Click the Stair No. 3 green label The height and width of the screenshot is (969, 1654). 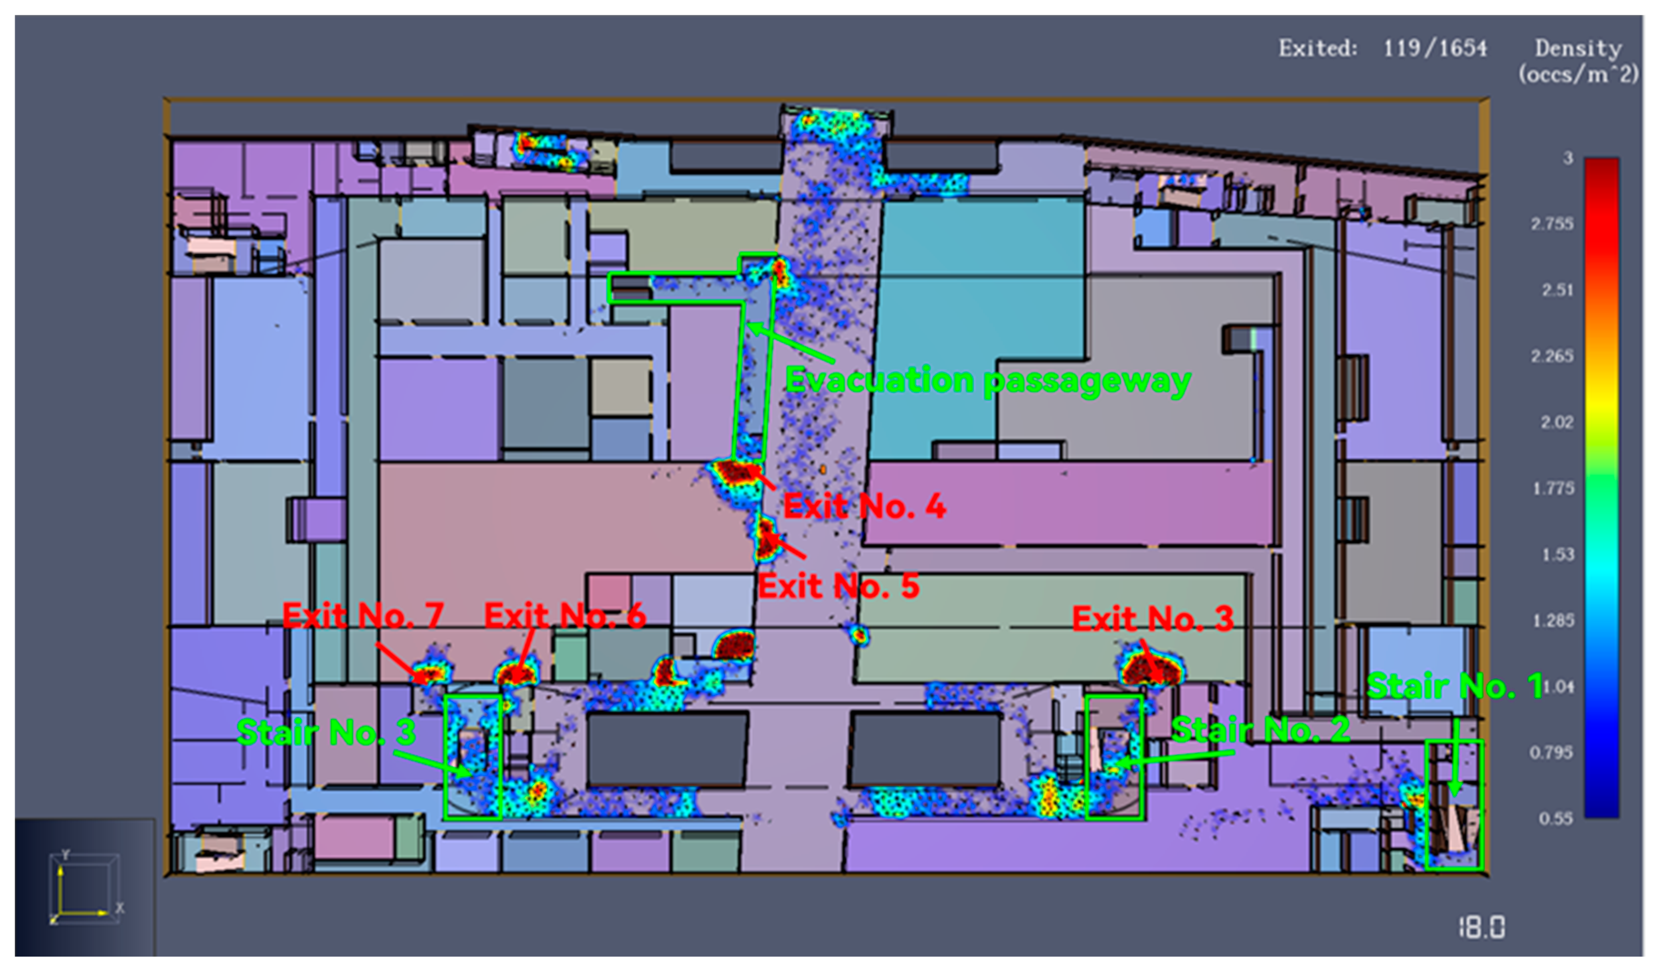(325, 732)
